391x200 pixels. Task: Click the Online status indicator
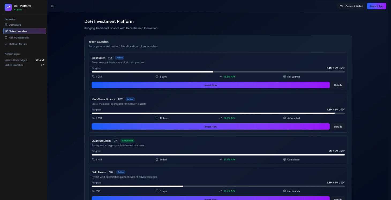click(x=16, y=9)
